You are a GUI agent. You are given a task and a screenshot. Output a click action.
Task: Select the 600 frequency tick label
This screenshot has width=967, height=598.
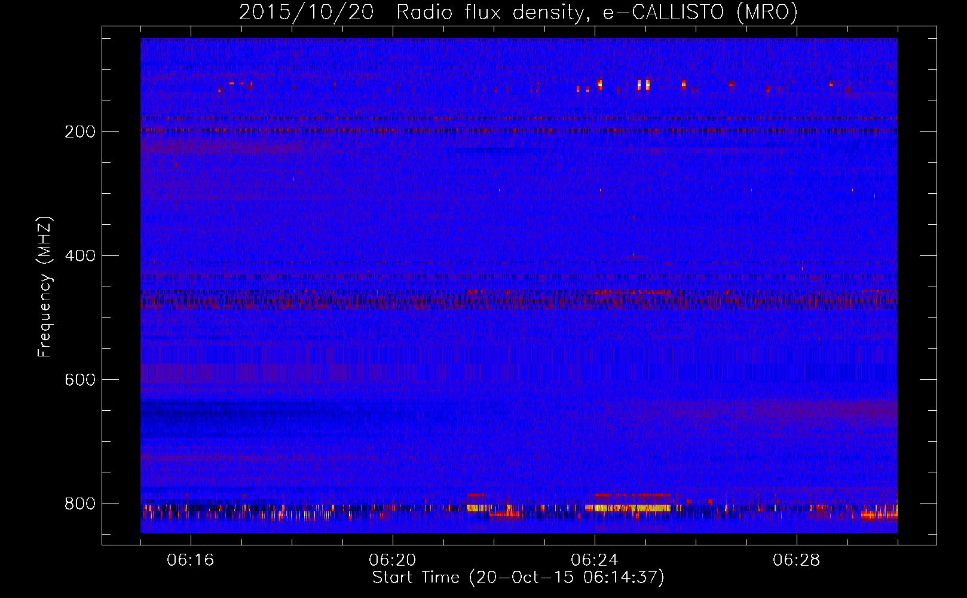pos(79,380)
